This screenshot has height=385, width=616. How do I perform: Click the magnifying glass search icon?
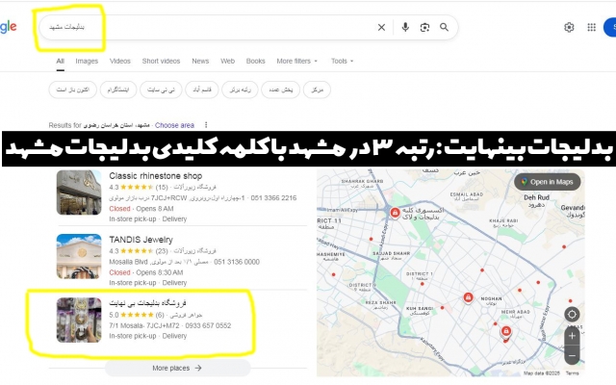click(x=444, y=28)
